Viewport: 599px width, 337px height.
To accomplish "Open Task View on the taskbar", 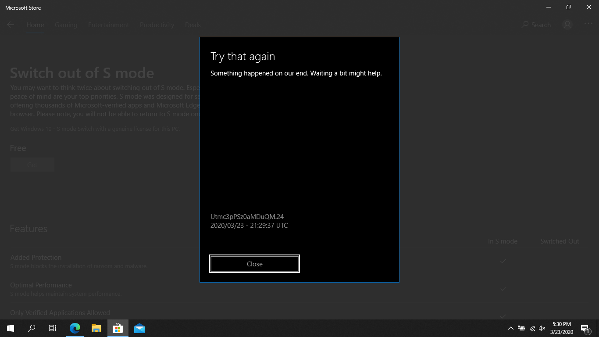I will [x=53, y=328].
